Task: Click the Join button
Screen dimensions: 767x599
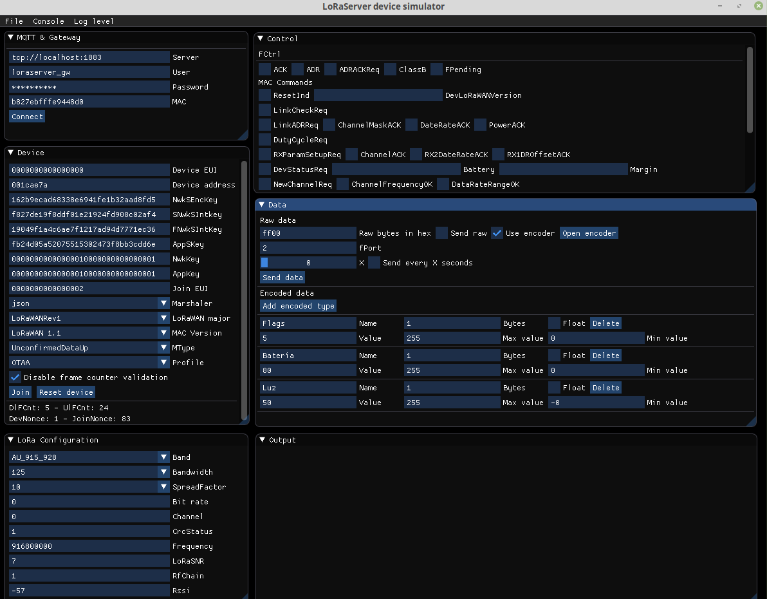Action: click(x=21, y=392)
